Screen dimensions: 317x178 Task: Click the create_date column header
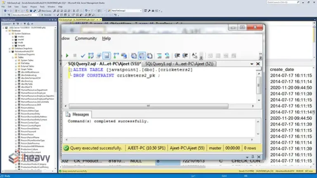click(282, 69)
